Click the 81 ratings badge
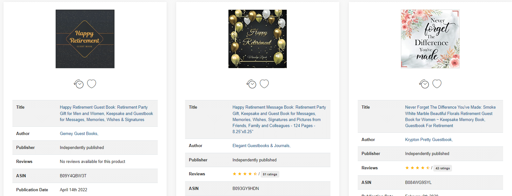Screen dimensions: 512x196 pyautogui.click(x=270, y=174)
